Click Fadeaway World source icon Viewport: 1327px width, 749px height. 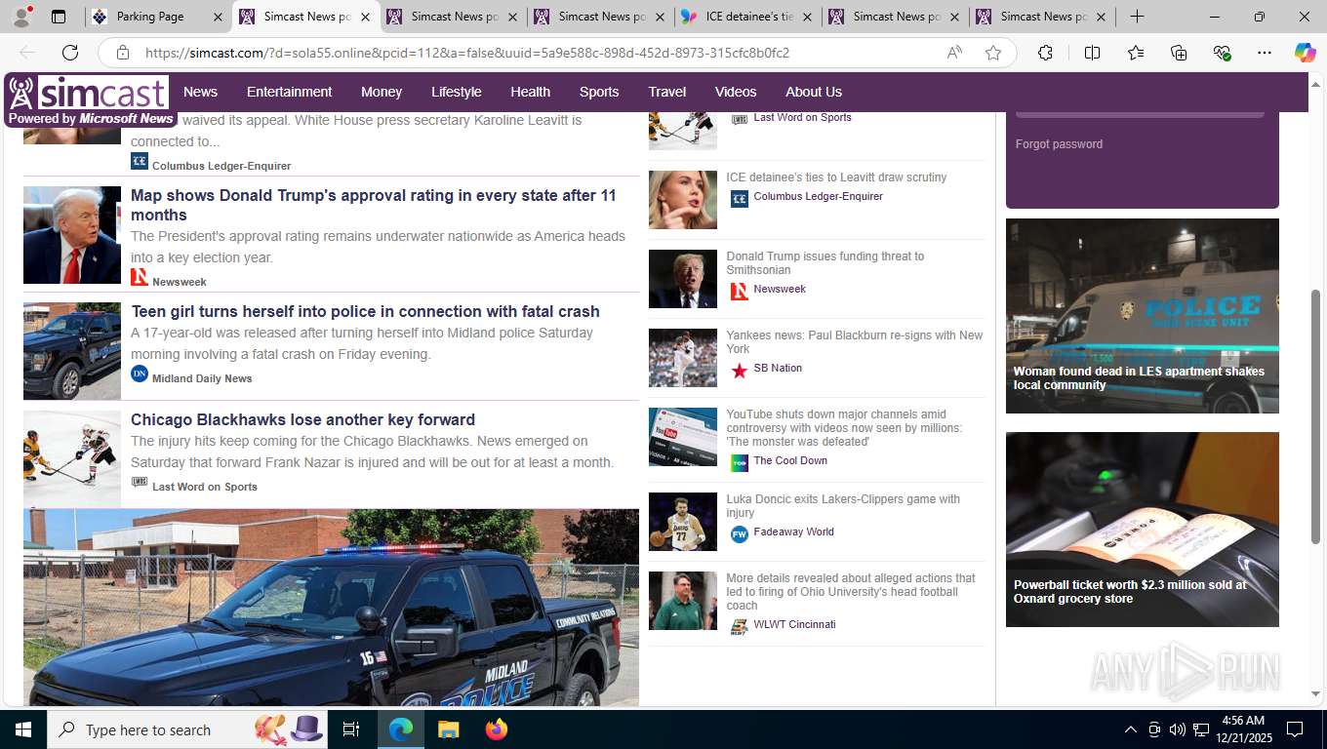click(x=740, y=534)
